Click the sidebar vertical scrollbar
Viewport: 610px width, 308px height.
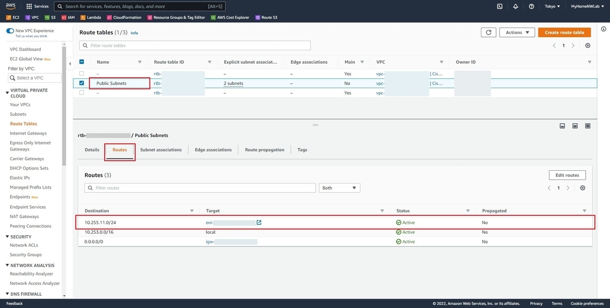[x=64, y=105]
